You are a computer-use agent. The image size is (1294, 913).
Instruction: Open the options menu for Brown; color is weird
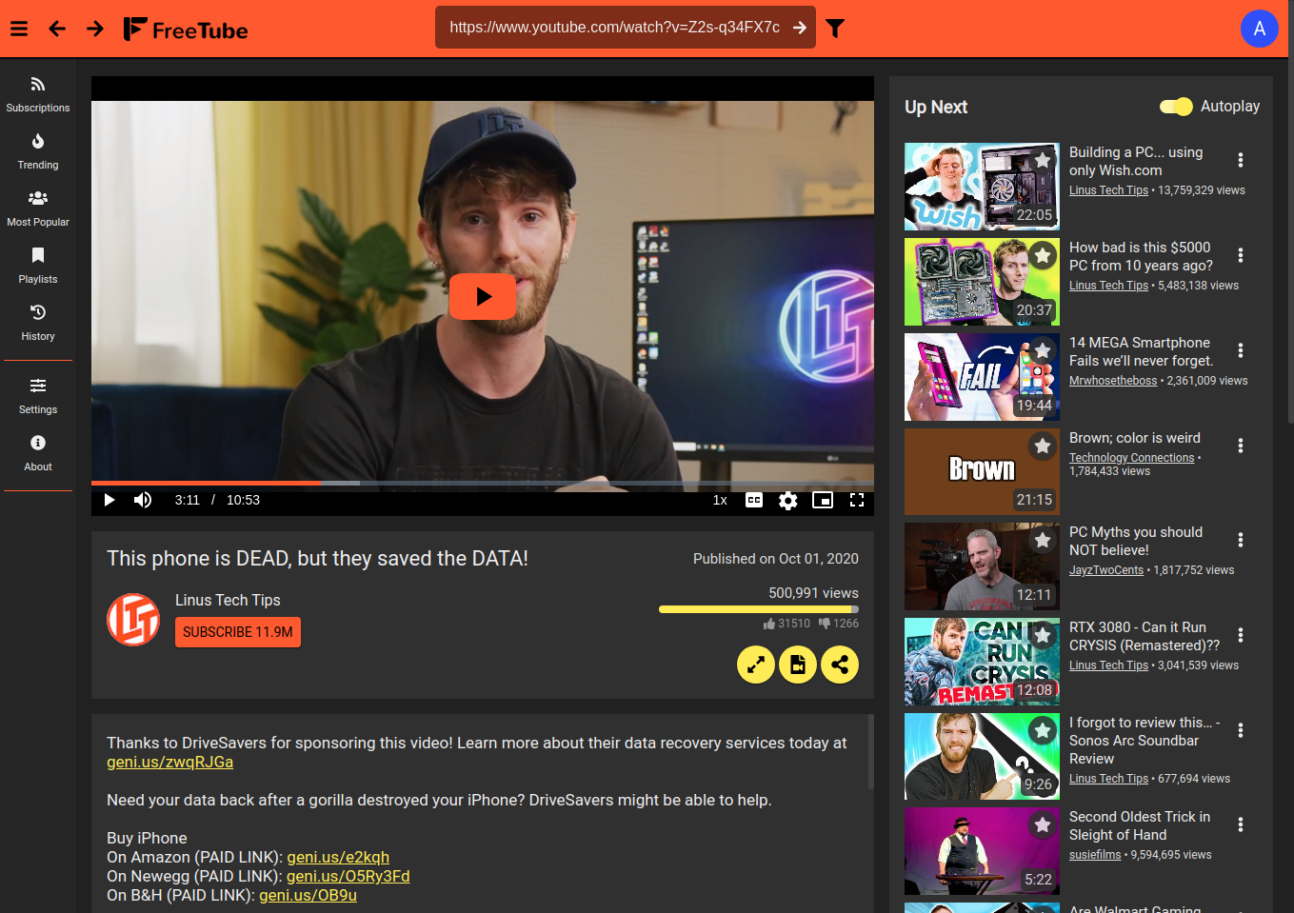point(1240,445)
